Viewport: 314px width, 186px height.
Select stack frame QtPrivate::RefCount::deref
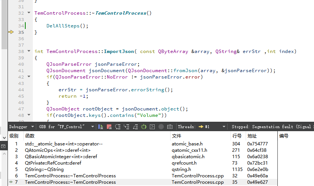(x=53, y=163)
